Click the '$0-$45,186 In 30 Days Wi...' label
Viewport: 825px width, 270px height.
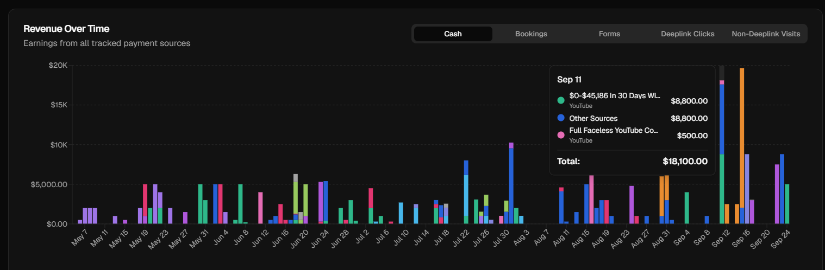coord(615,95)
